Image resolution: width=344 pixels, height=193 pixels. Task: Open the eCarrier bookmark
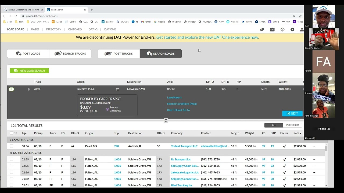pos(107,22)
